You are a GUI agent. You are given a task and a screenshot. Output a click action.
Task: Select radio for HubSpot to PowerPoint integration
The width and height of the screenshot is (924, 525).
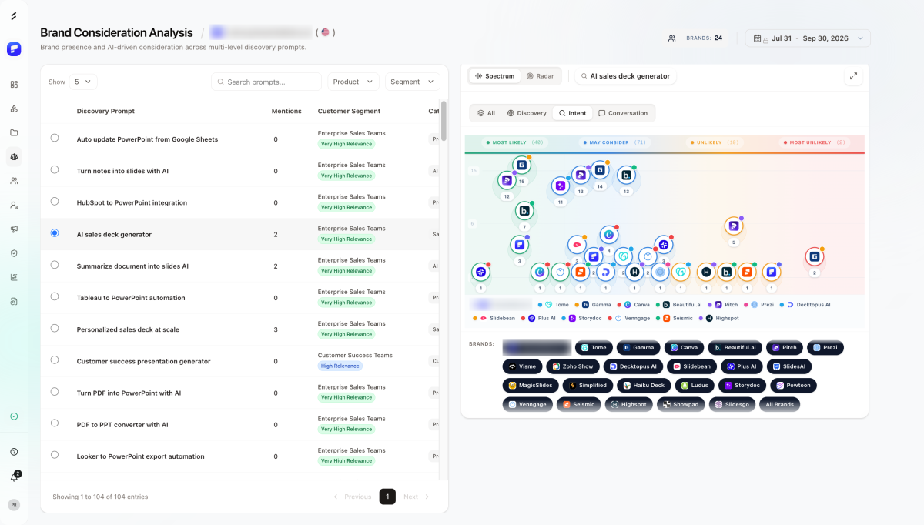tap(55, 201)
